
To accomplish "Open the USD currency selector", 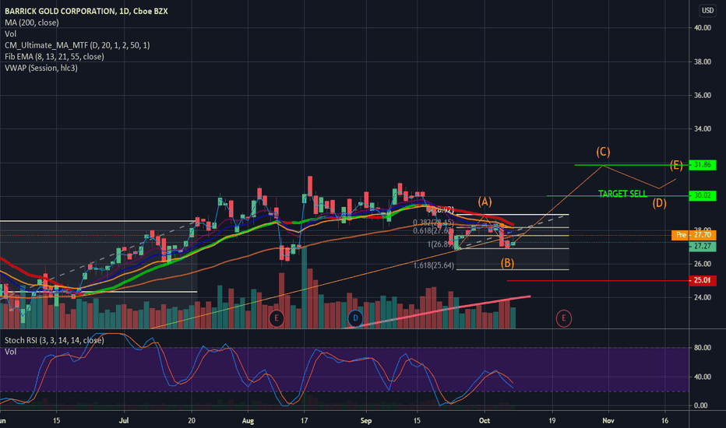I will (707, 10).
